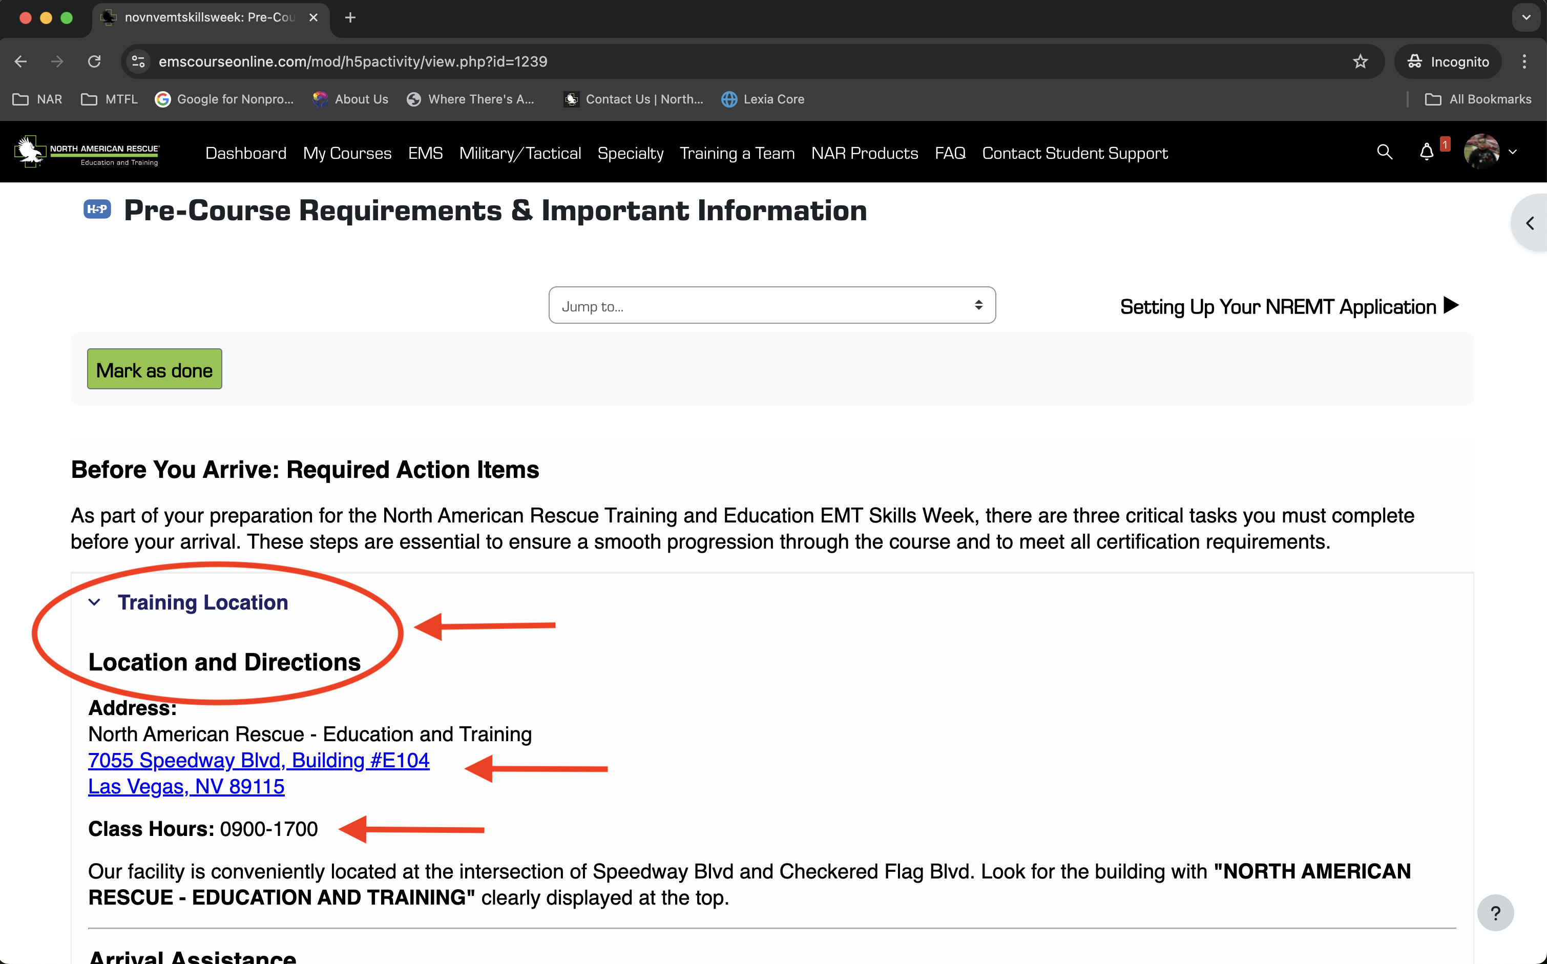Image resolution: width=1547 pixels, height=964 pixels.
Task: Click the 'Before You Arrive: Required Action Items' heading
Action: [x=305, y=470]
